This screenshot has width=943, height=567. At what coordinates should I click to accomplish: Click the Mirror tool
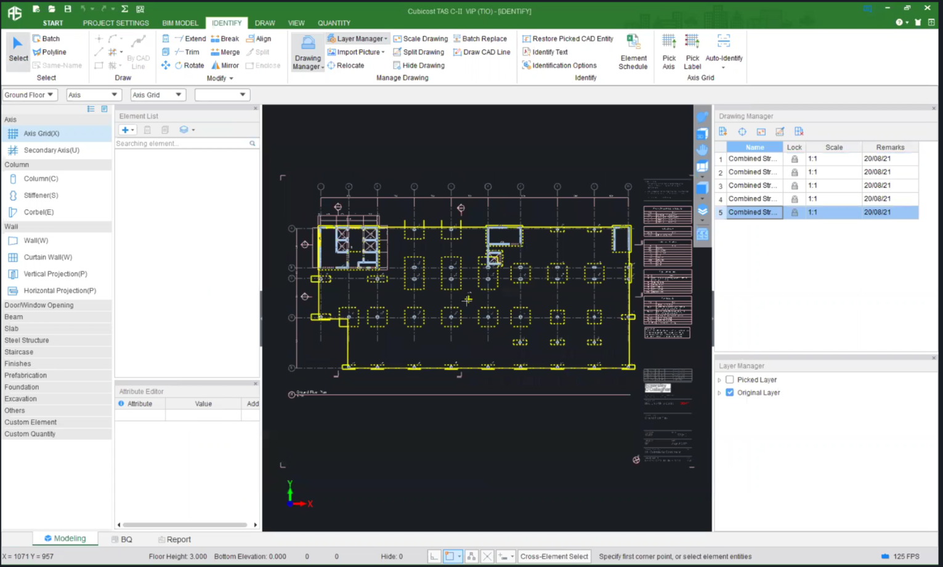point(225,65)
